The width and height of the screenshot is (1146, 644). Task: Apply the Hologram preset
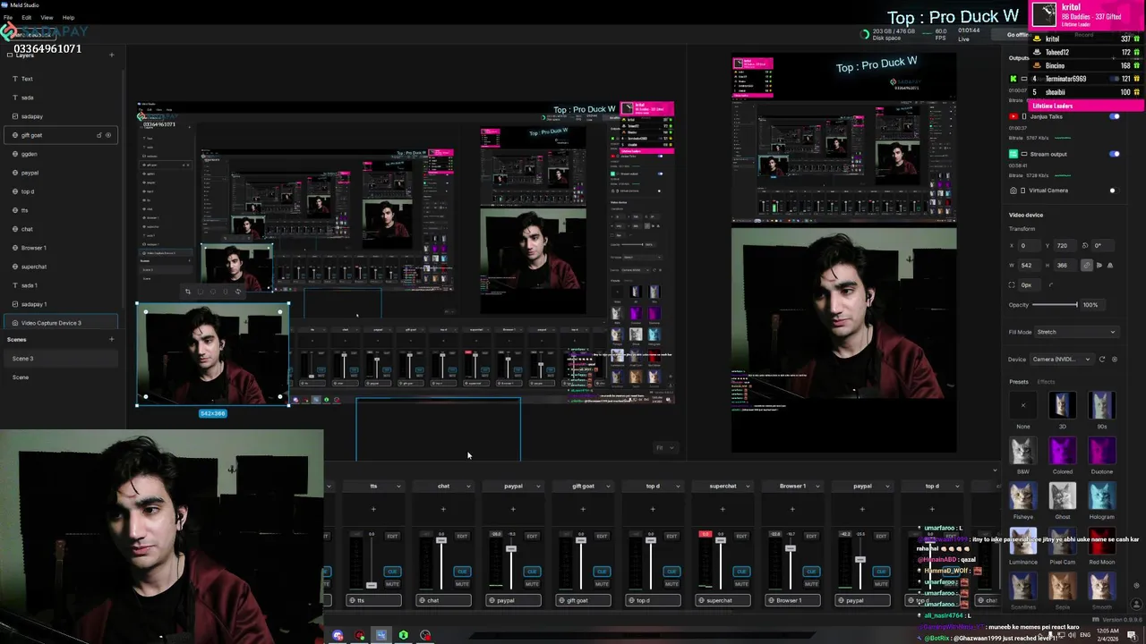coord(1102,496)
